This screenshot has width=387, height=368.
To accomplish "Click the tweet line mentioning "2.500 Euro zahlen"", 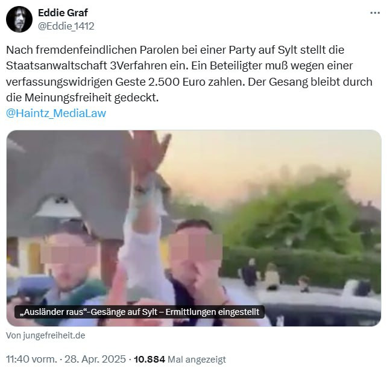I will (189, 82).
